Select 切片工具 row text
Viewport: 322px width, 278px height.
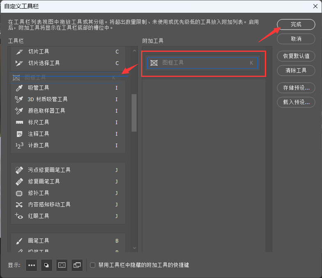point(39,51)
